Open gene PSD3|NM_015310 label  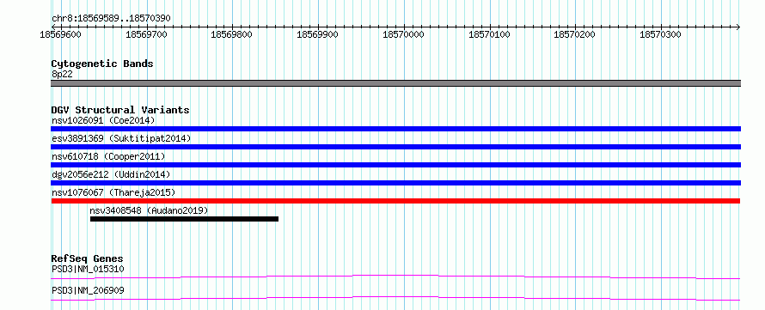click(x=88, y=269)
